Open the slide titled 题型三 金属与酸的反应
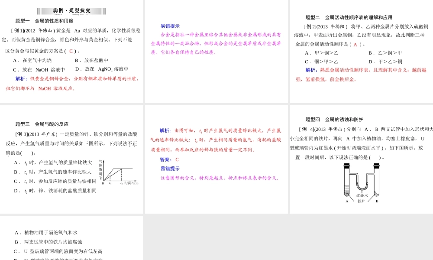 tap(71, 159)
